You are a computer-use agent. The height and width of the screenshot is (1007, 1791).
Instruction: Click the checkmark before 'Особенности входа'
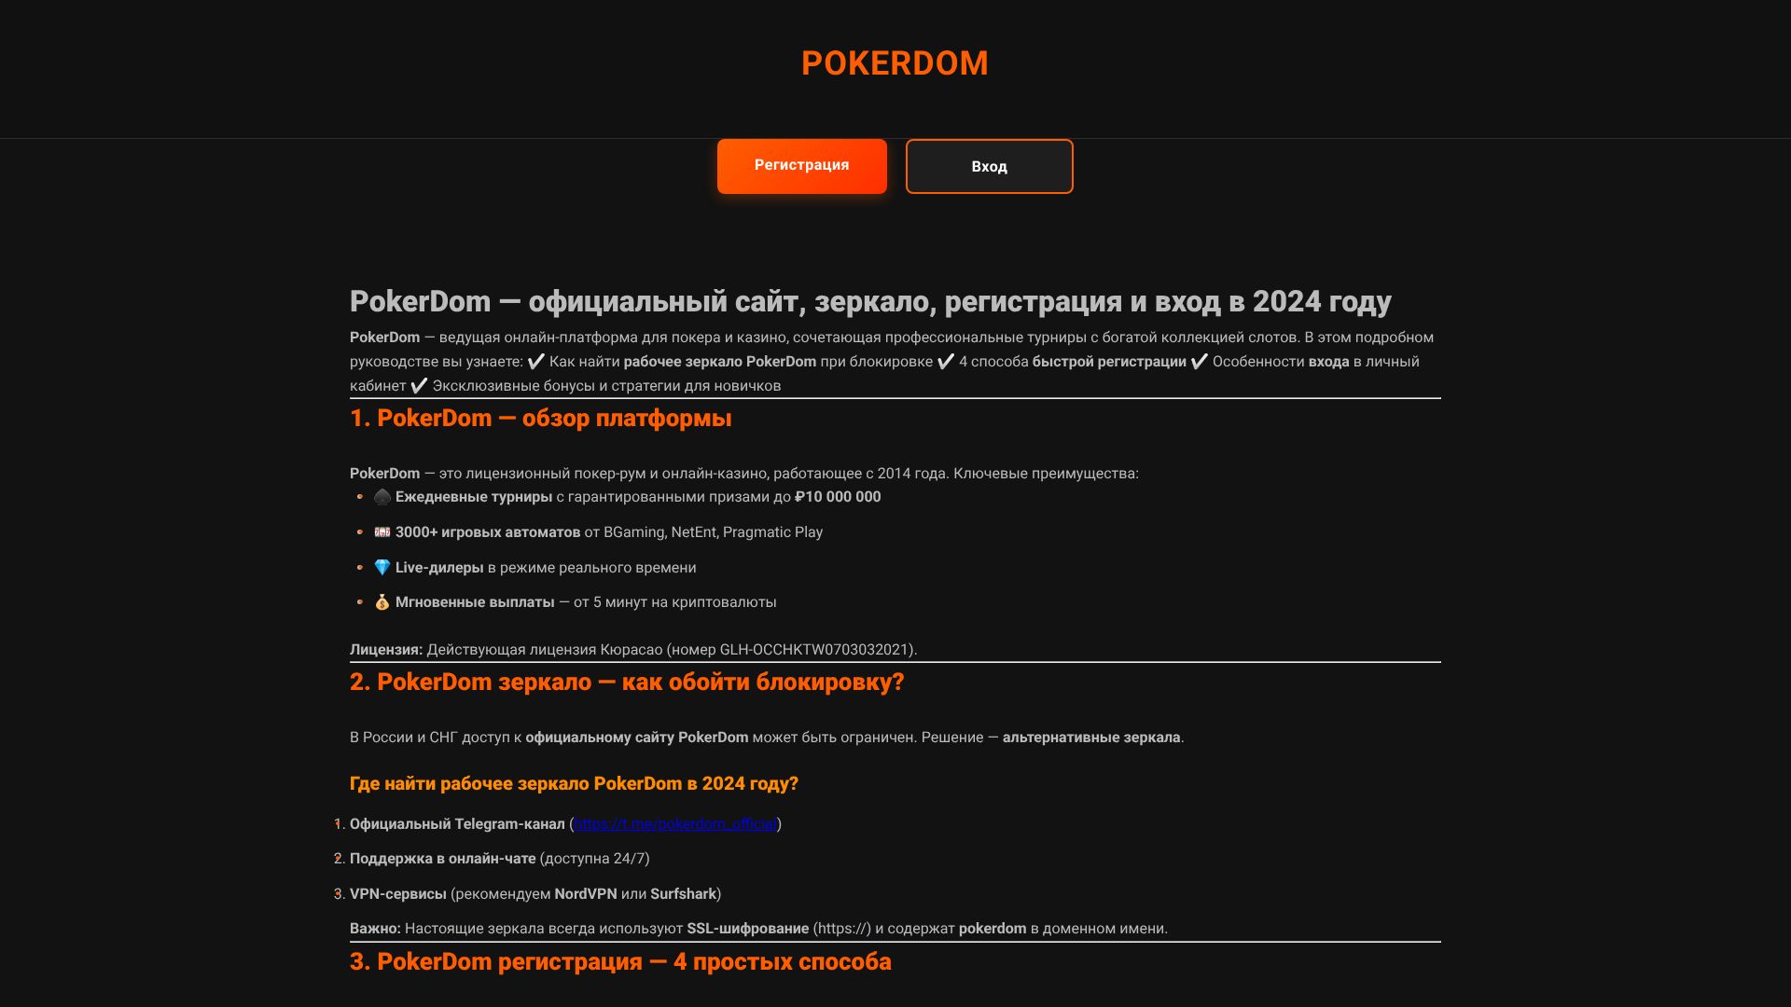[1200, 362]
